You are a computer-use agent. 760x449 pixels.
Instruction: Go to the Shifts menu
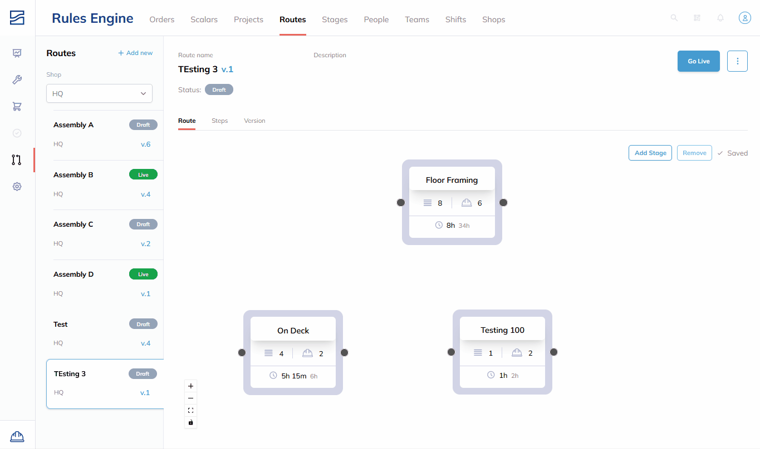(x=455, y=19)
